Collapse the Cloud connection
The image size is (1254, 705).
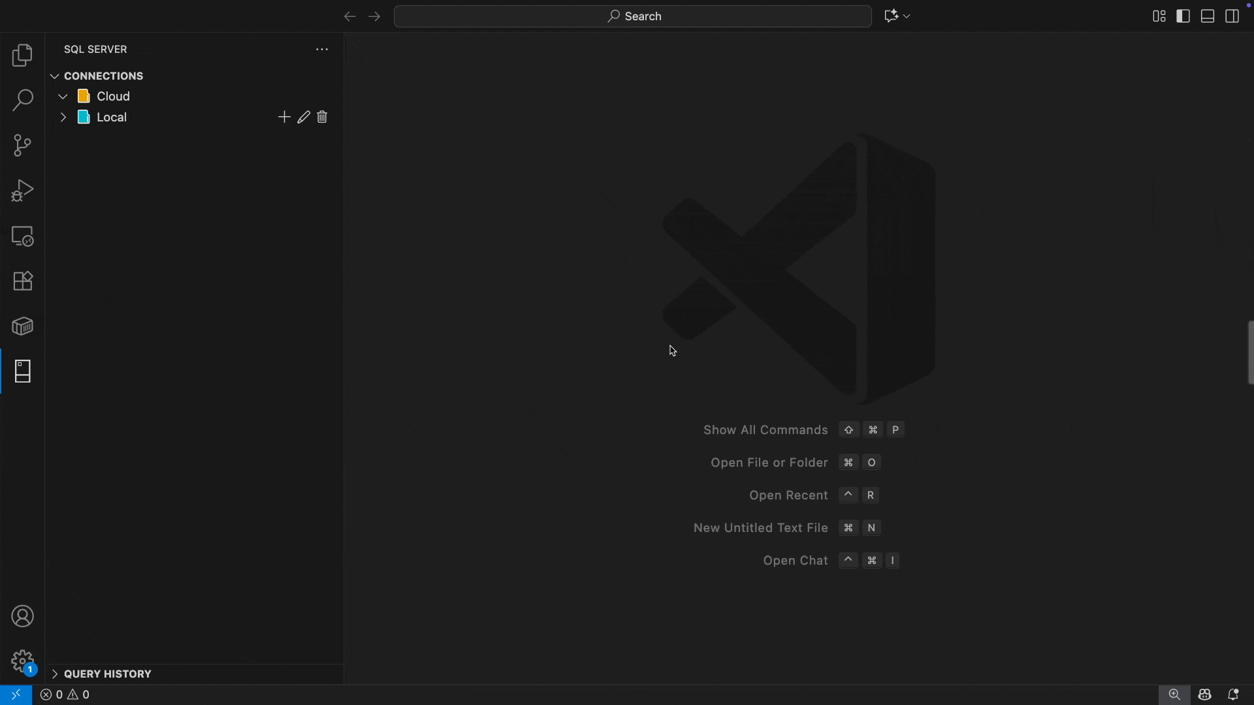pos(63,96)
